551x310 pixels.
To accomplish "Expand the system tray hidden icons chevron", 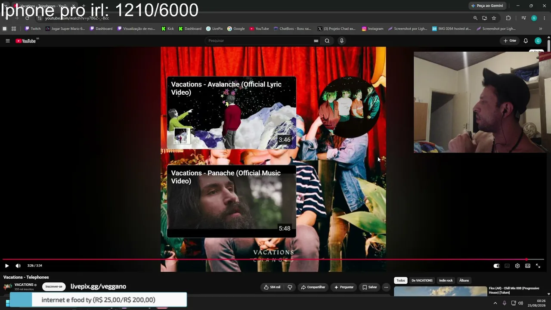I will [x=495, y=303].
